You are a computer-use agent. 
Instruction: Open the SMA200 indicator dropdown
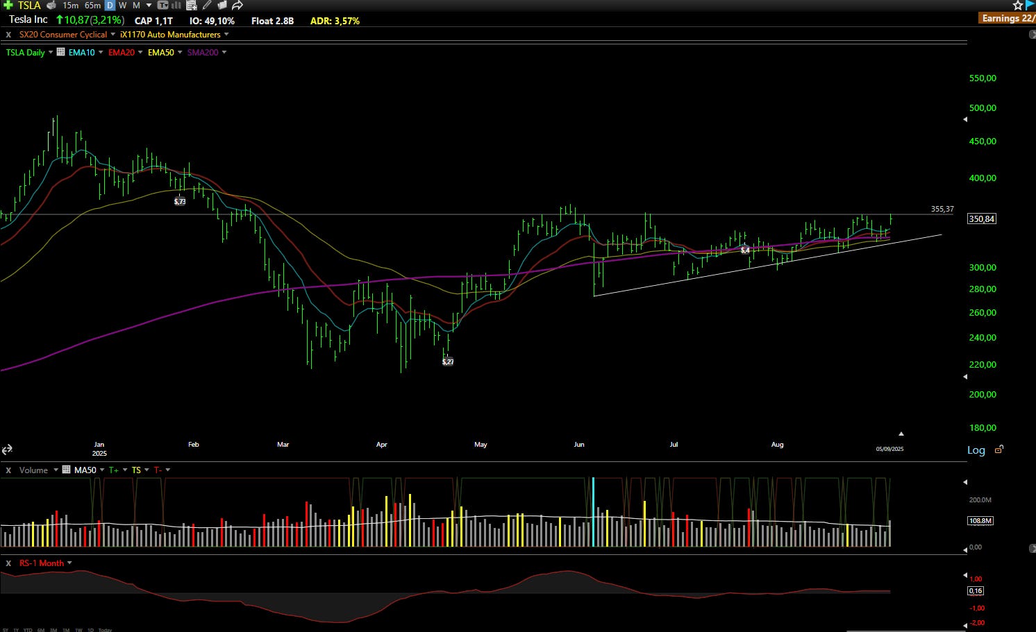click(224, 53)
